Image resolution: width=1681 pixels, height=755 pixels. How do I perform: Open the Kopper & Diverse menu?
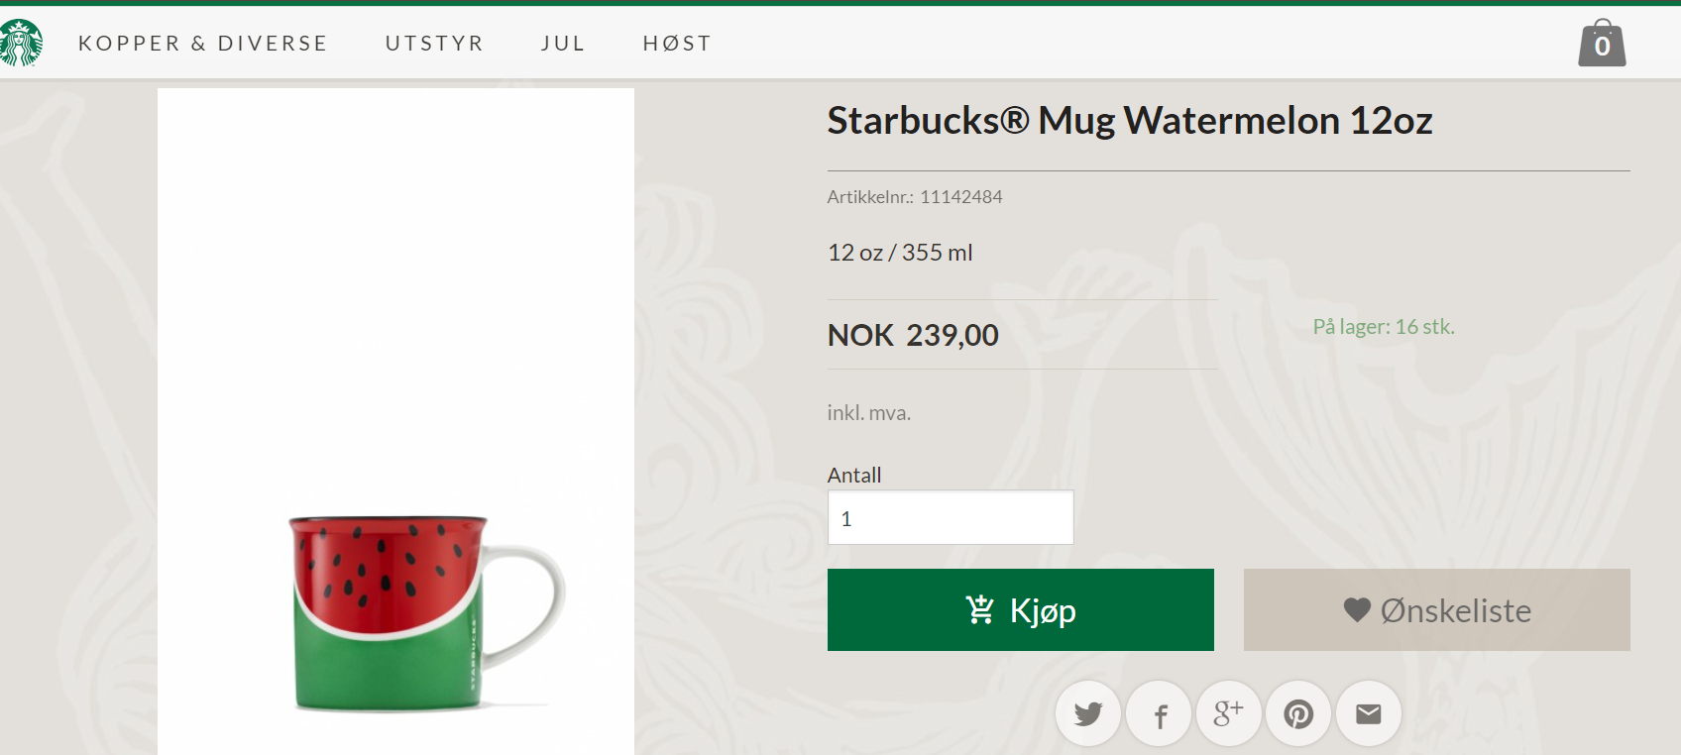(x=203, y=44)
